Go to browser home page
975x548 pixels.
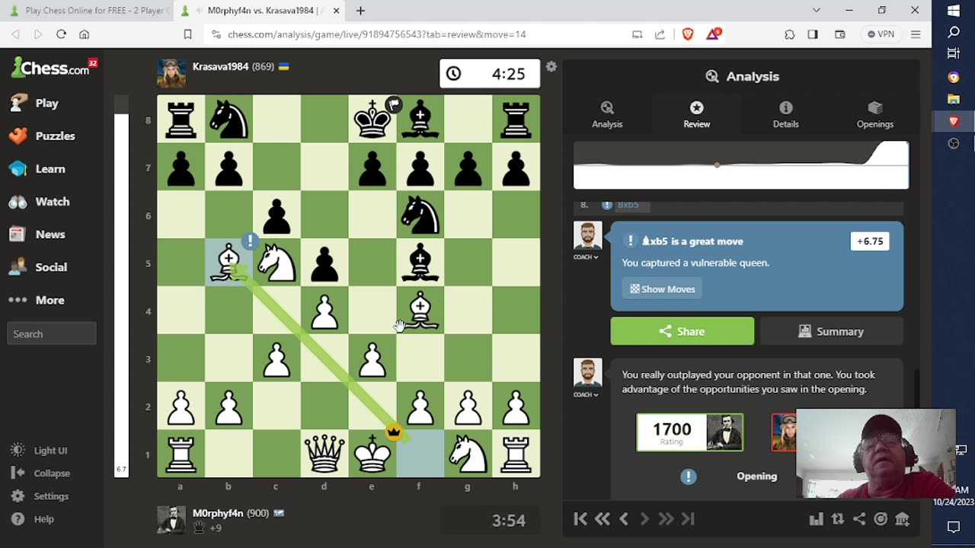[x=85, y=34]
